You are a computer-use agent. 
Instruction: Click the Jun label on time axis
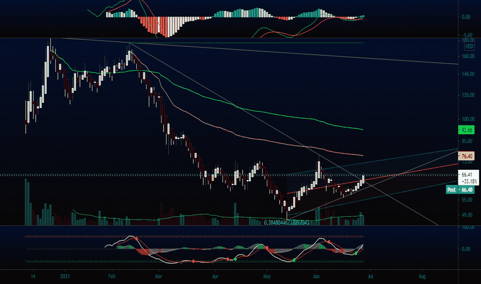[x=316, y=276]
